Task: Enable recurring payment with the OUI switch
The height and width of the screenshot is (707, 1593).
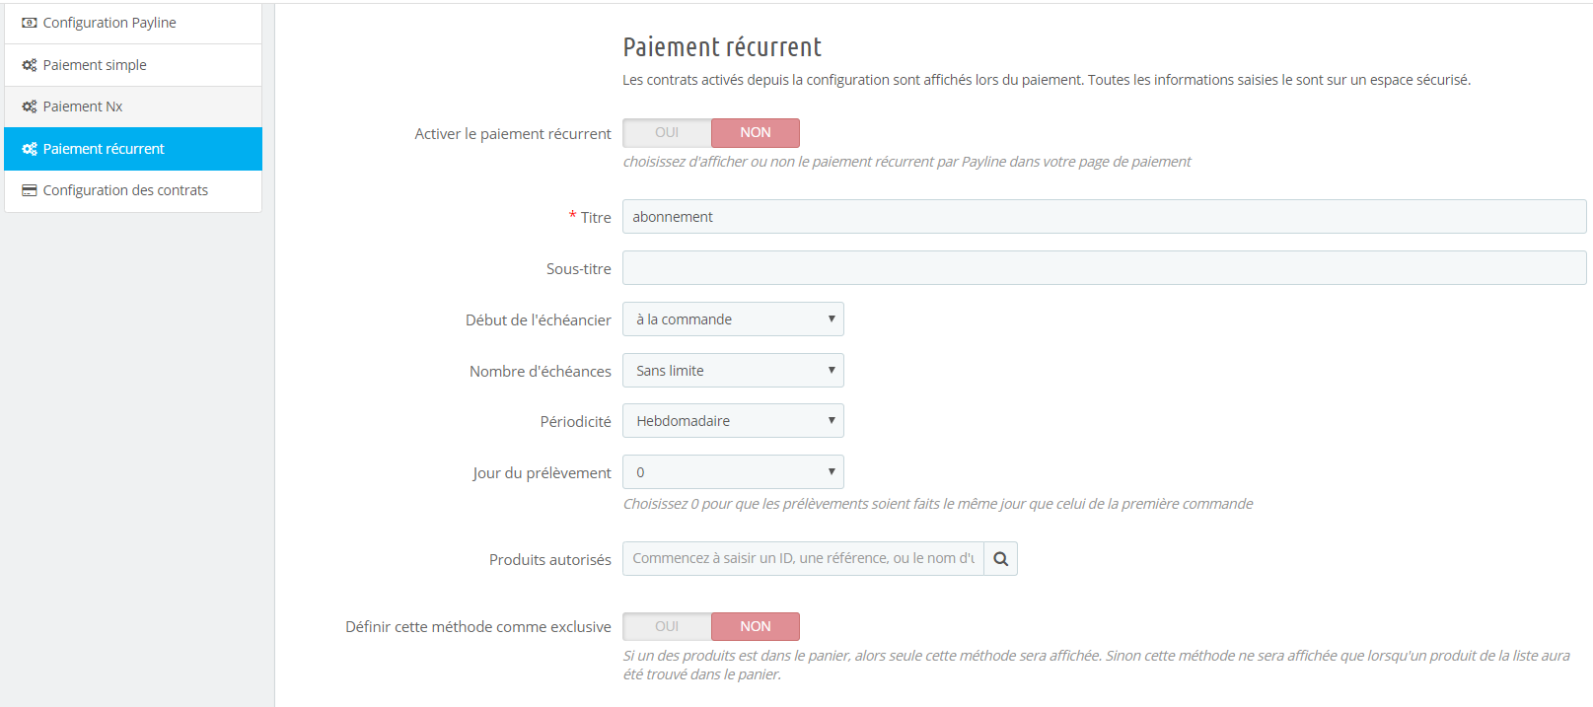Action: pos(667,133)
